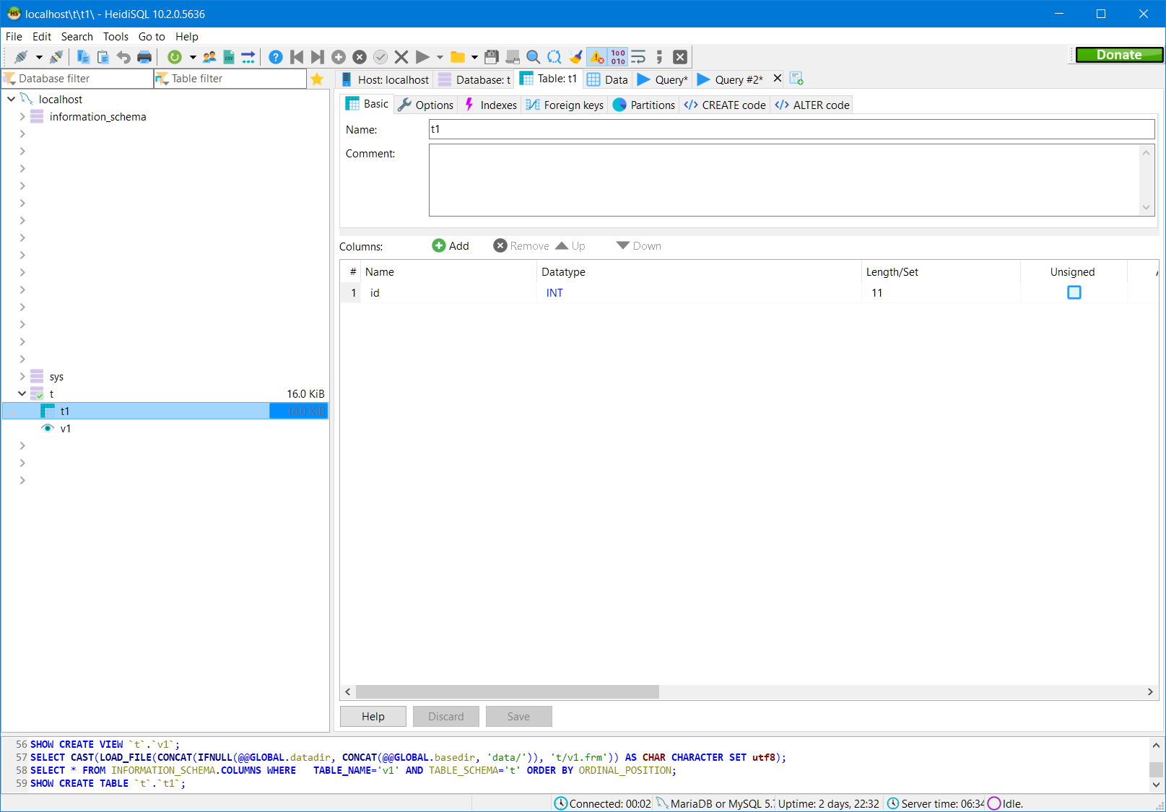This screenshot has height=812, width=1166.
Task: Open the Tools menu
Action: tap(116, 36)
